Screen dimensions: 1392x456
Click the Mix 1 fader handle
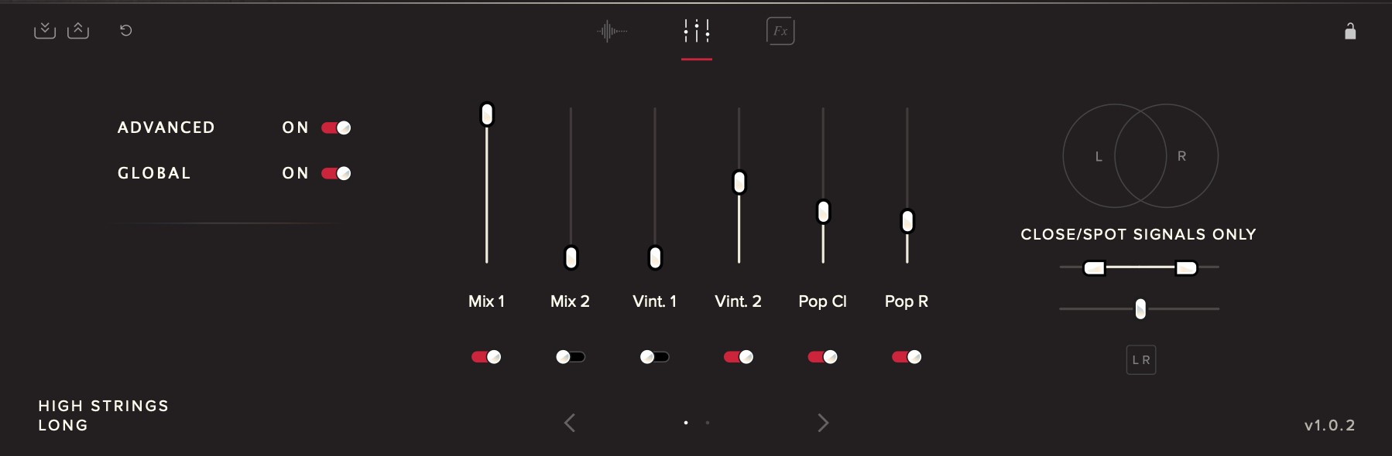click(x=487, y=114)
